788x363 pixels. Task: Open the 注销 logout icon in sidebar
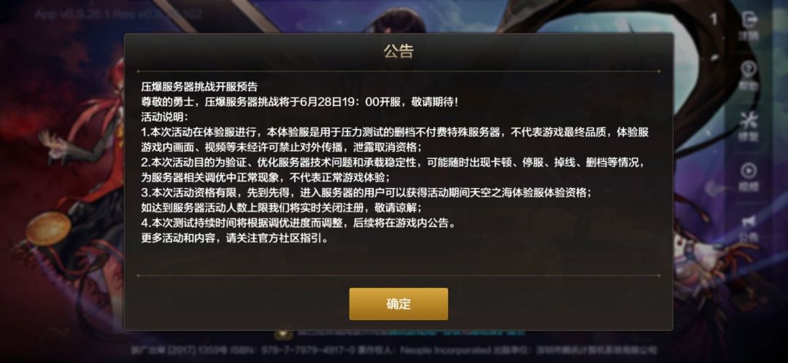click(x=749, y=26)
